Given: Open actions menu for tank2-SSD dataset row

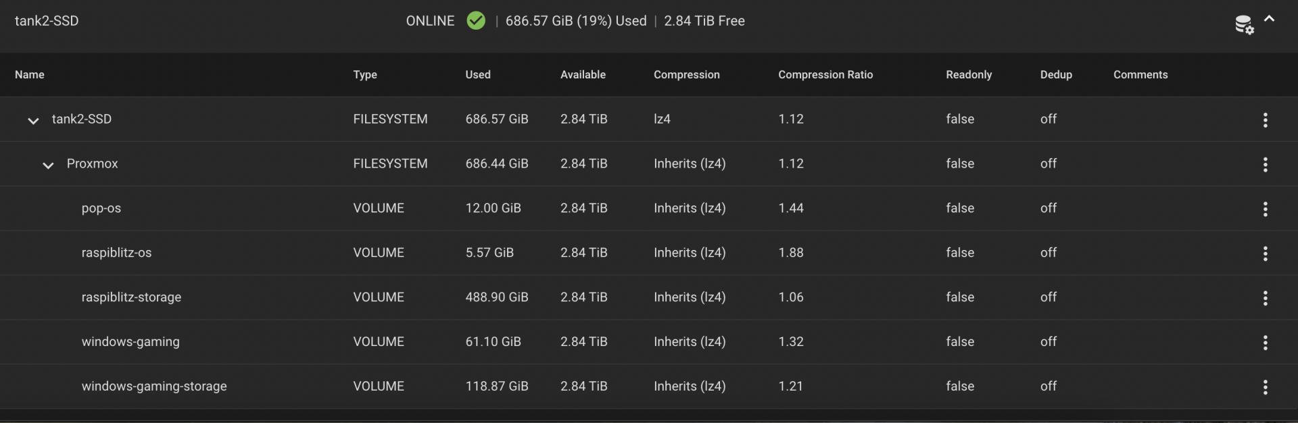Looking at the screenshot, I should point(1265,120).
